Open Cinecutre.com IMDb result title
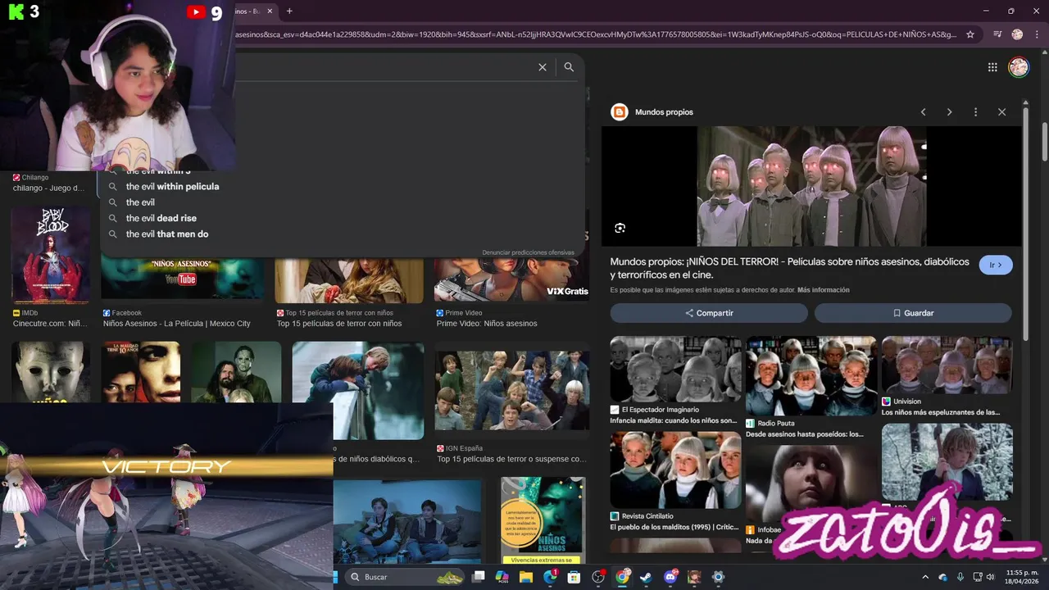This screenshot has height=590, width=1049. tap(50, 324)
